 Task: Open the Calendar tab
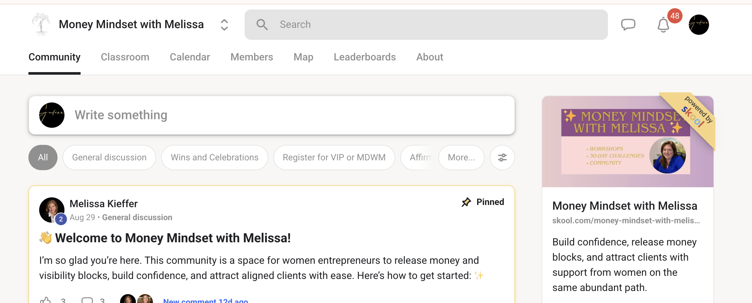click(190, 57)
